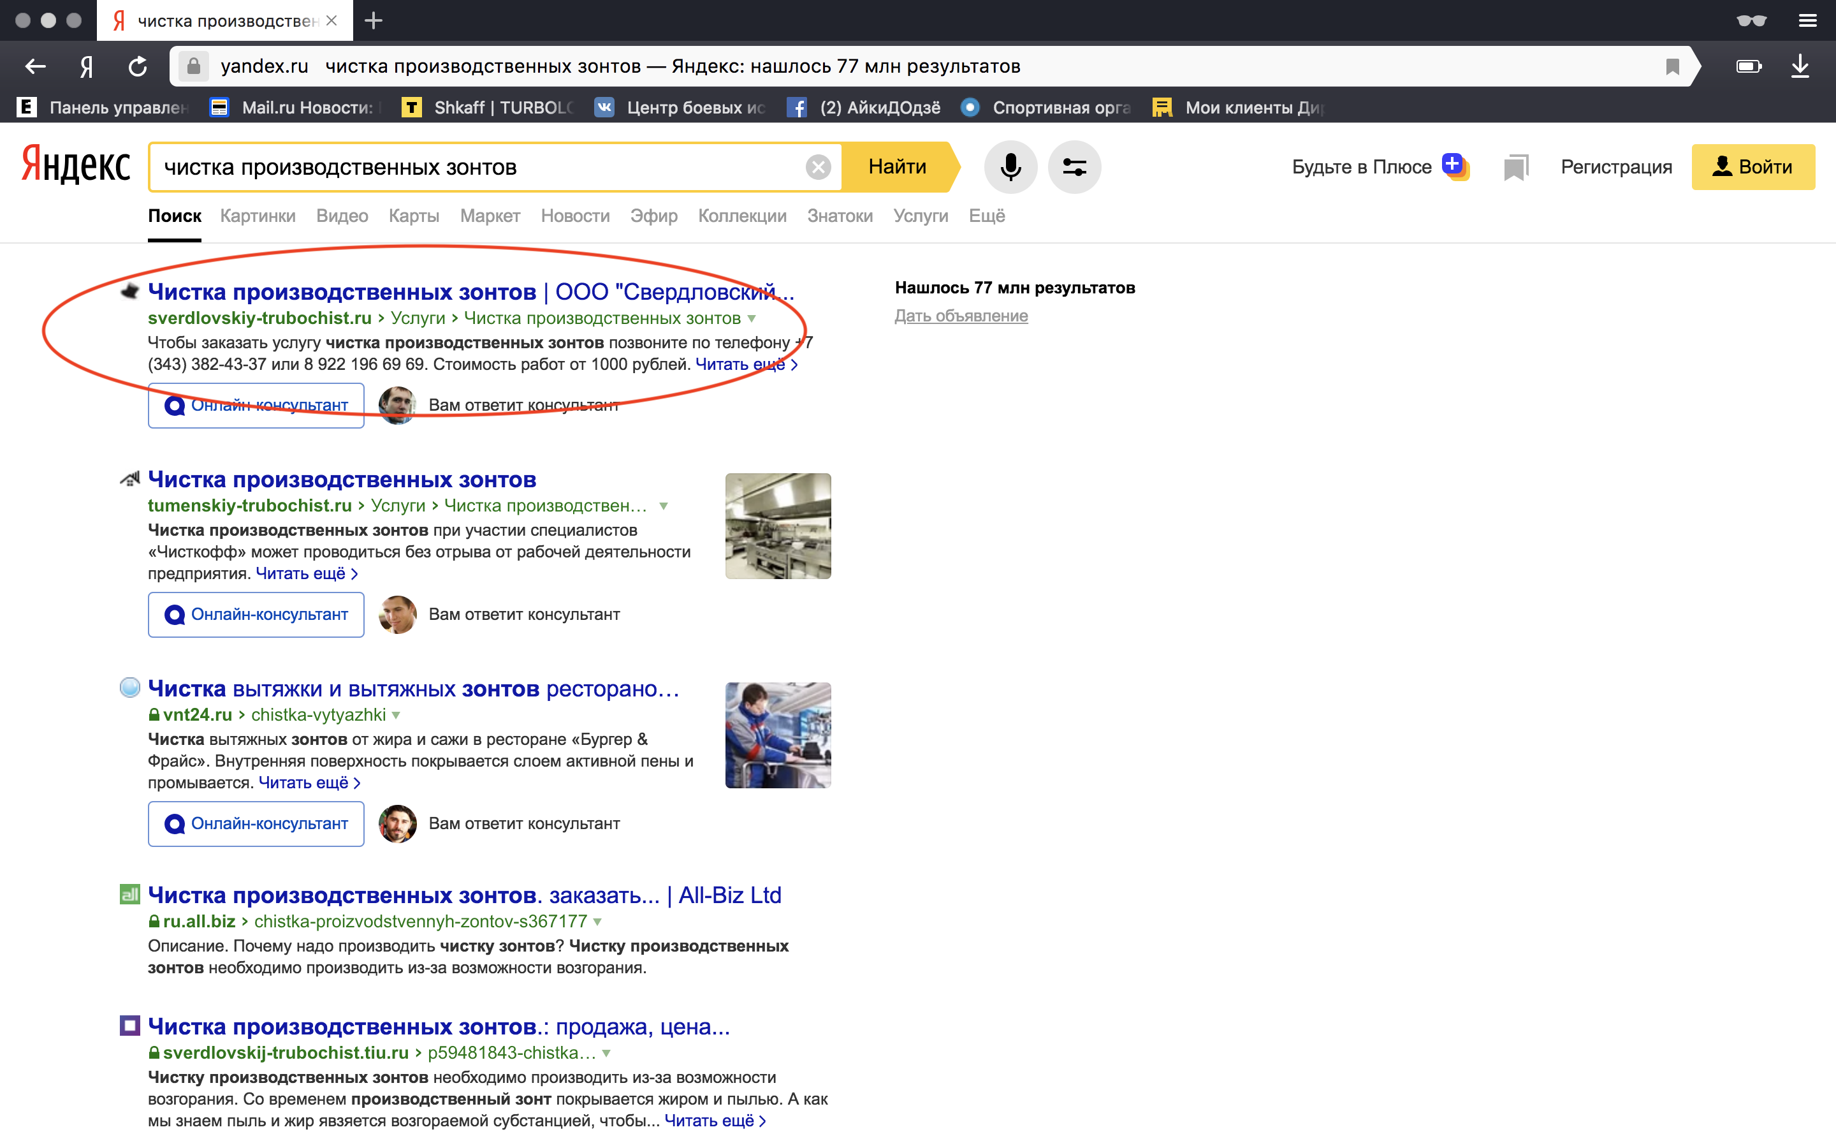Open Yandex collections bookmark icon near Регистрация
Viewport: 1836px width, 1148px height.
pyautogui.click(x=1515, y=167)
